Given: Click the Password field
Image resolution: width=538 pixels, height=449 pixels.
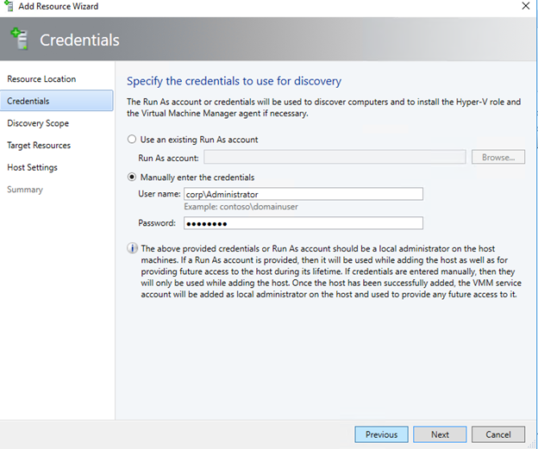Looking at the screenshot, I should click(x=303, y=223).
